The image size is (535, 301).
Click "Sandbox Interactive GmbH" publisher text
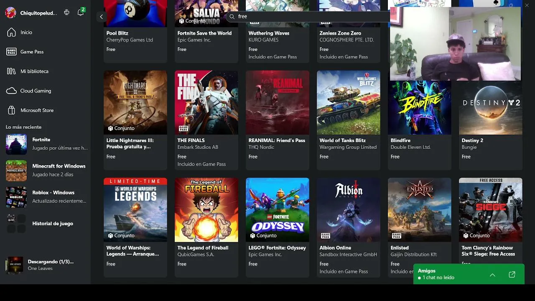(348, 255)
